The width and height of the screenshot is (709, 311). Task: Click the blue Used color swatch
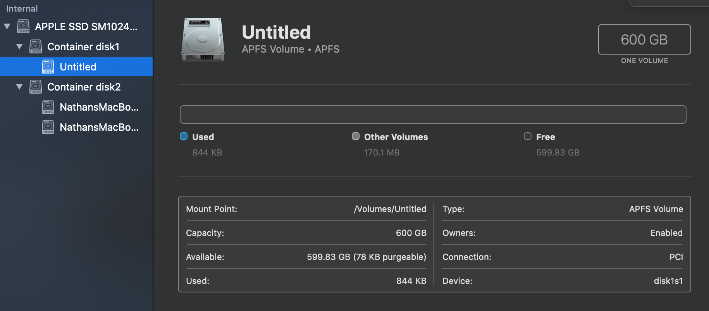(184, 136)
